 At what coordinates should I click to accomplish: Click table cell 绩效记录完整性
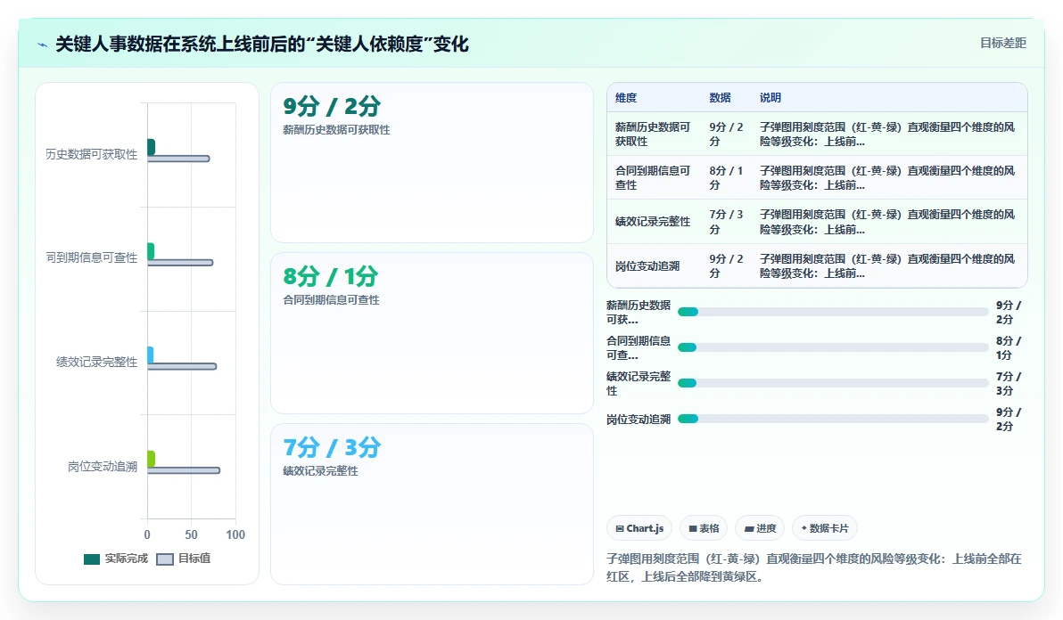tap(653, 221)
